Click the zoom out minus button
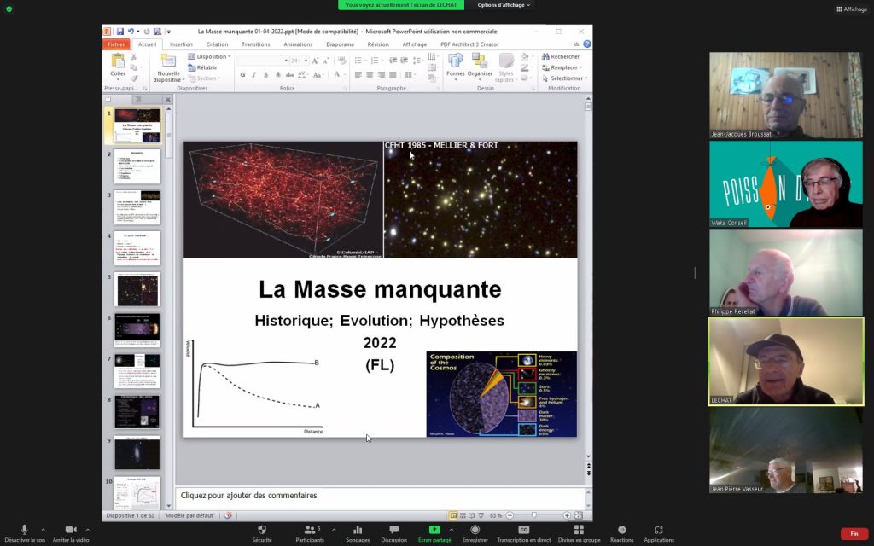The image size is (874, 546). 510,516
